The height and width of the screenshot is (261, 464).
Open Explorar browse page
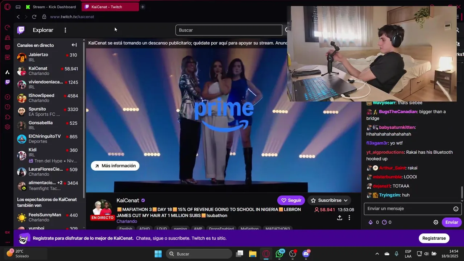click(x=43, y=30)
